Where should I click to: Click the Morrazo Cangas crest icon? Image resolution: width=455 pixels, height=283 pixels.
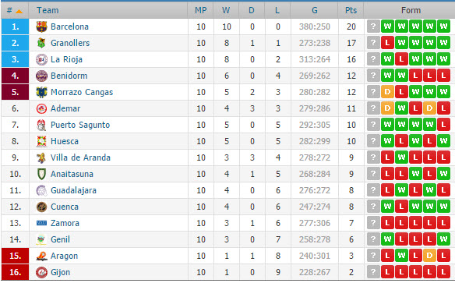41,92
